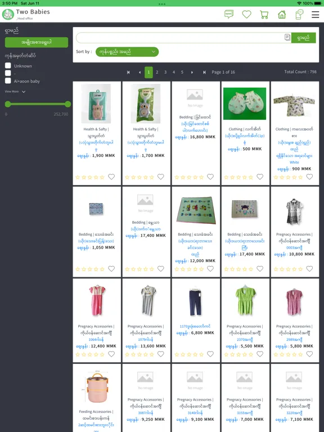Favorite the 1,900 MMK toothbrush product
The width and height of the screenshot is (324, 432).
(111, 177)
